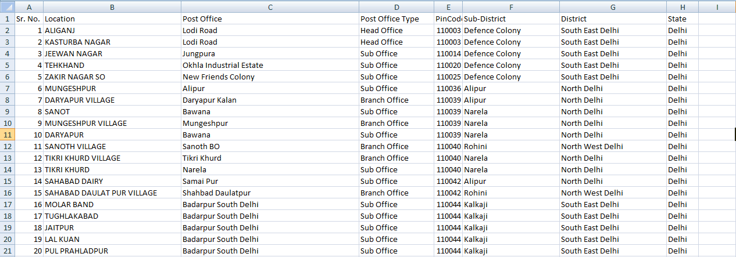Select the ALIGANJ location cell
736x257 pixels.
pyautogui.click(x=112, y=30)
